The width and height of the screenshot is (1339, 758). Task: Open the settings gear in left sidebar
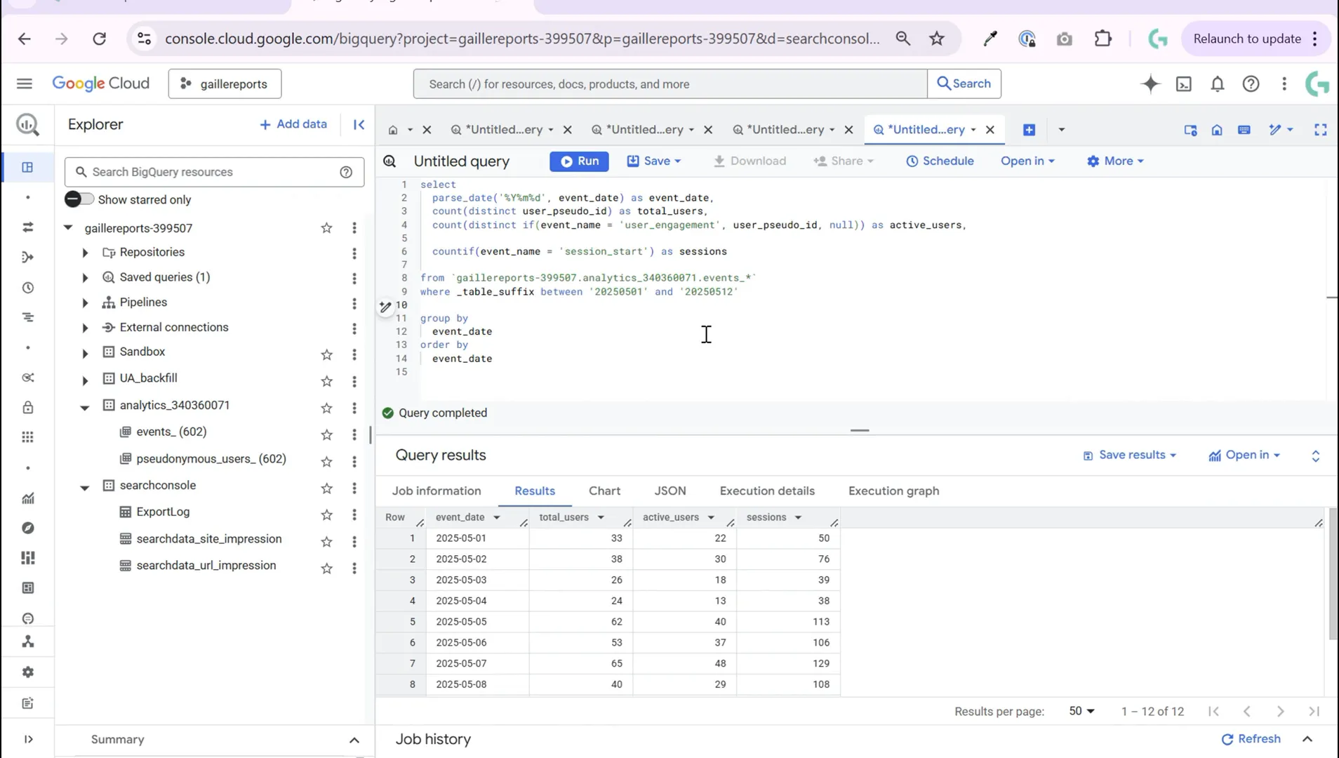pos(27,672)
